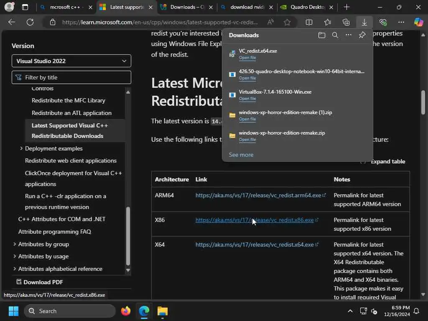This screenshot has height=321, width=428.
Task: Open downloads folder icon in Downloads panel
Action: [x=322, y=35]
